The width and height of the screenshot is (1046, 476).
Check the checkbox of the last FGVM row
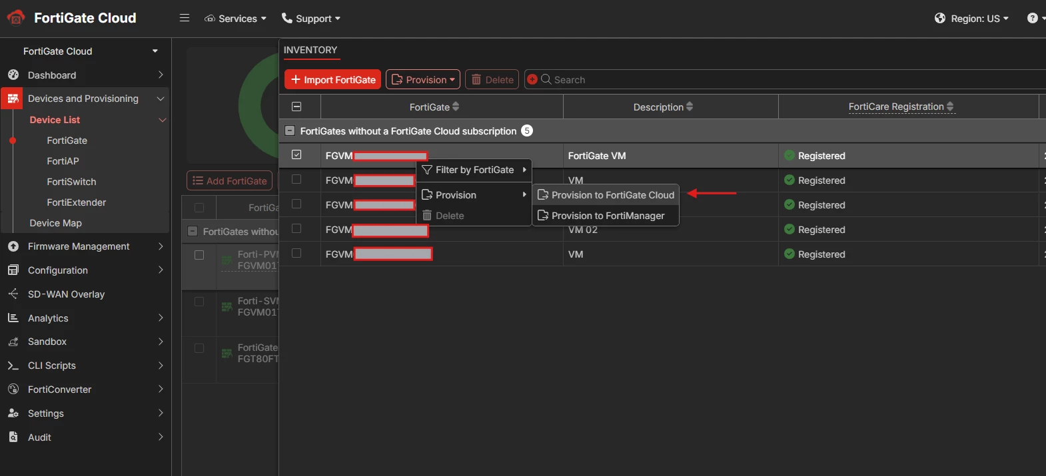(x=296, y=253)
